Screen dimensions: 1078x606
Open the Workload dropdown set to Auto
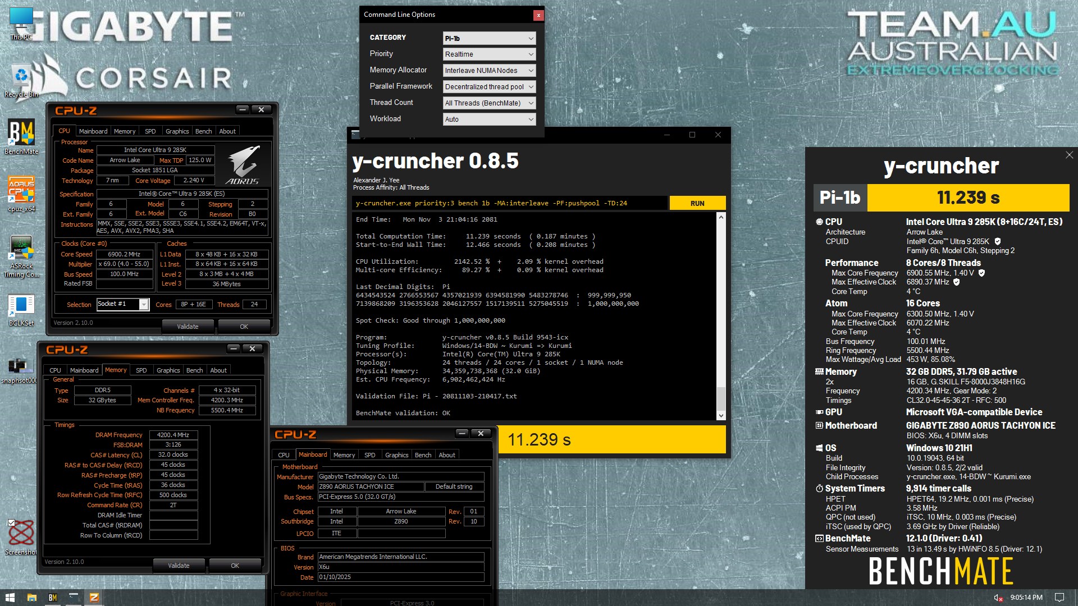489,120
